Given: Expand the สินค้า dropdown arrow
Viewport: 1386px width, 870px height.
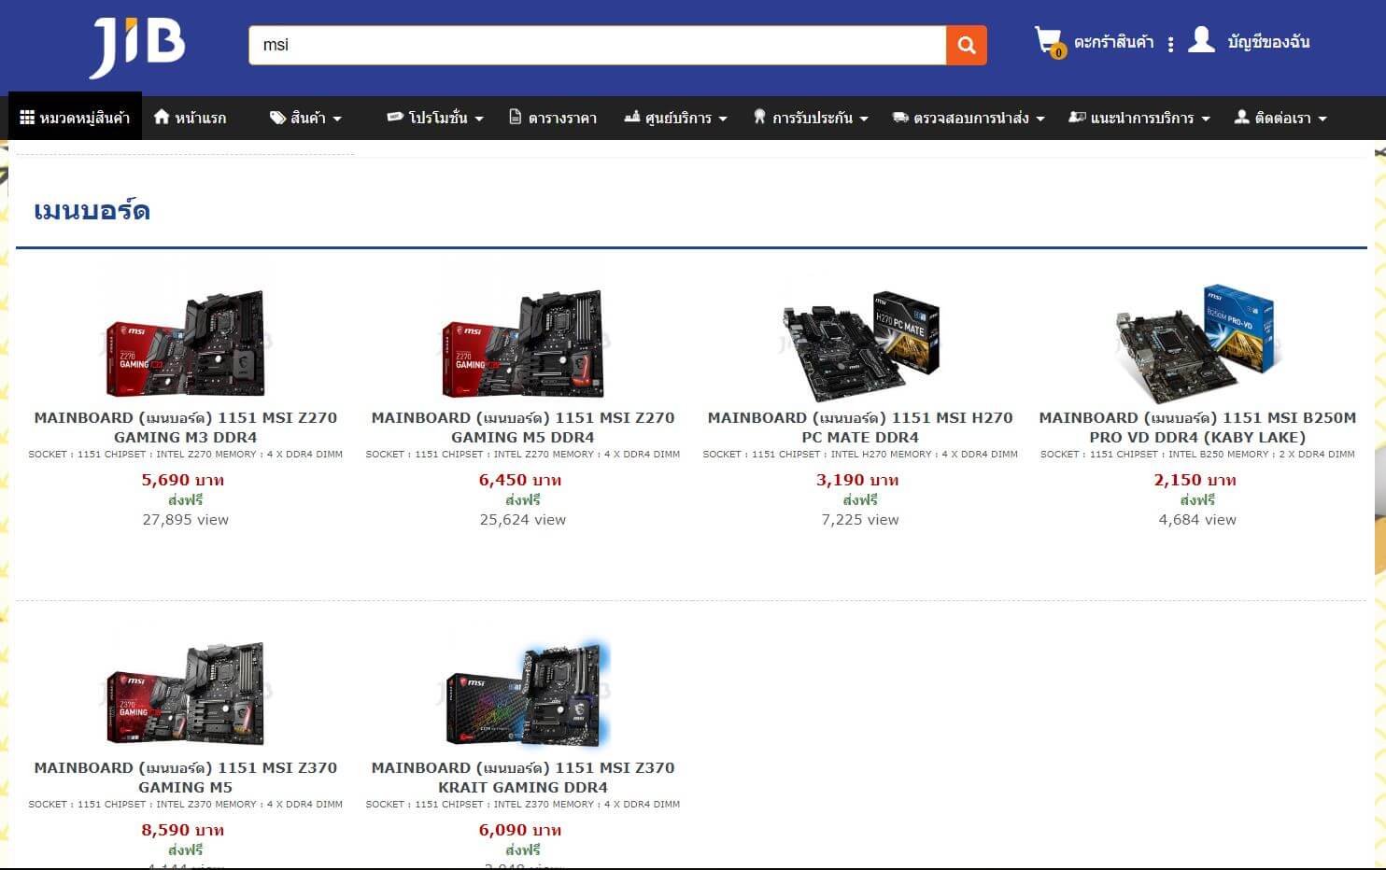Looking at the screenshot, I should coord(337,119).
